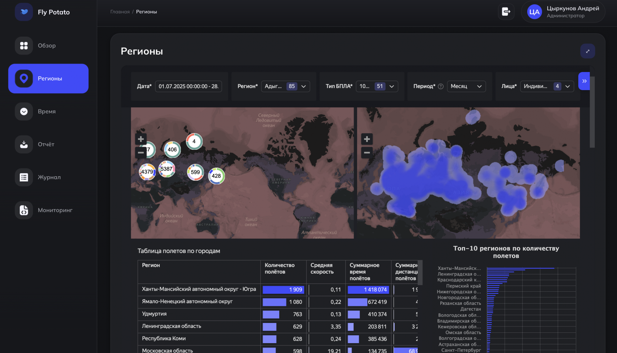617x353 pixels.
Task: Open the Лица filter dropdown
Action: [x=547, y=86]
